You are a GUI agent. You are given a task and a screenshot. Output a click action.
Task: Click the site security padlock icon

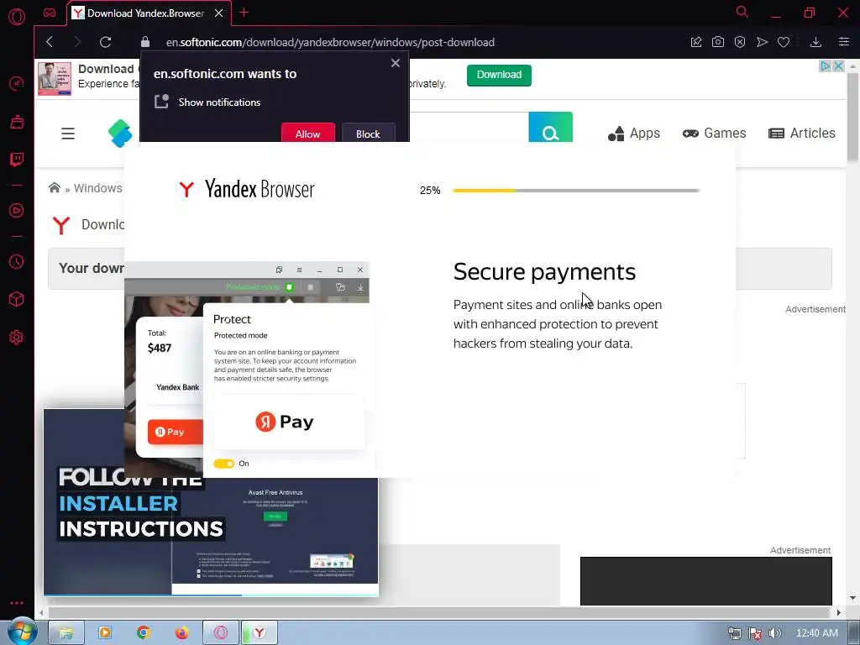coord(145,42)
